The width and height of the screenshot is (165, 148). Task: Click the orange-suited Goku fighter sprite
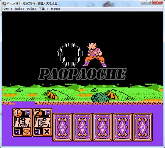click(x=95, y=55)
